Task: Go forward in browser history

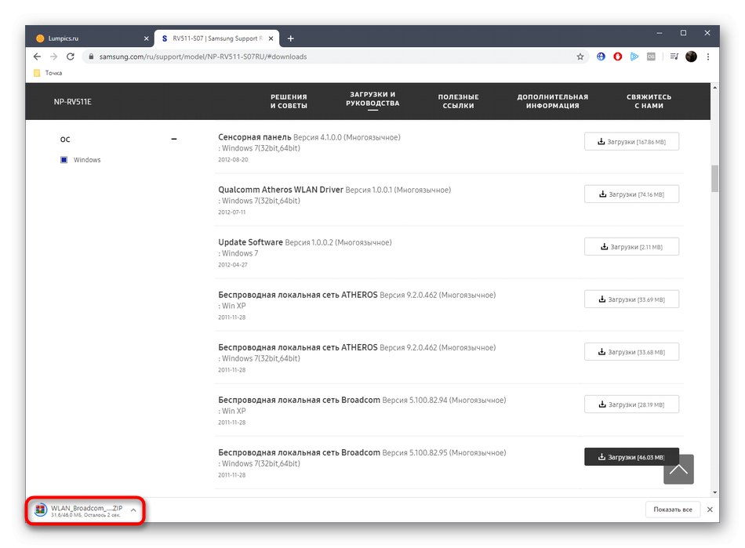Action: (53, 56)
